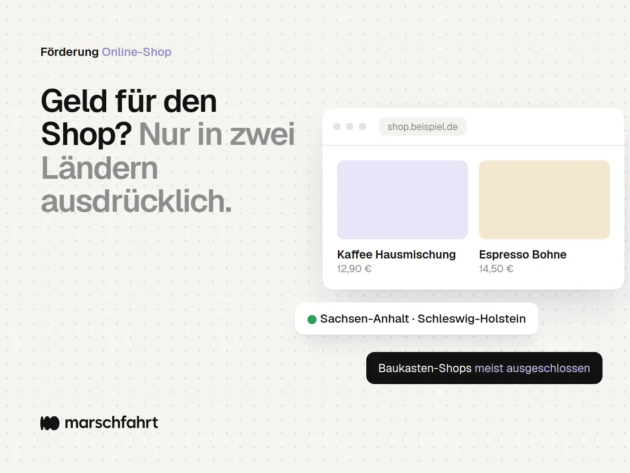Screen dimensions: 630x473
Task: Click the shop.beispiel.de address field
Action: pos(422,126)
